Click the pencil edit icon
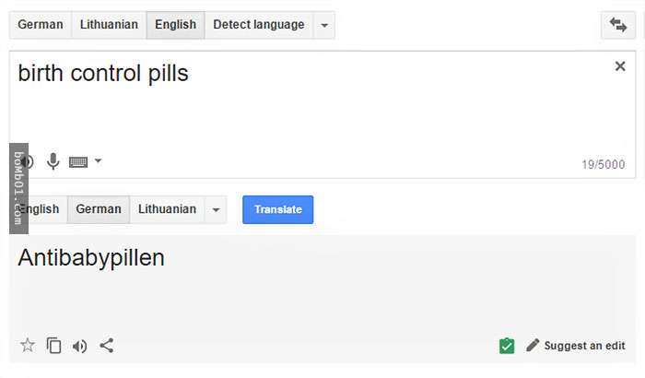The image size is (645, 378). 533,346
